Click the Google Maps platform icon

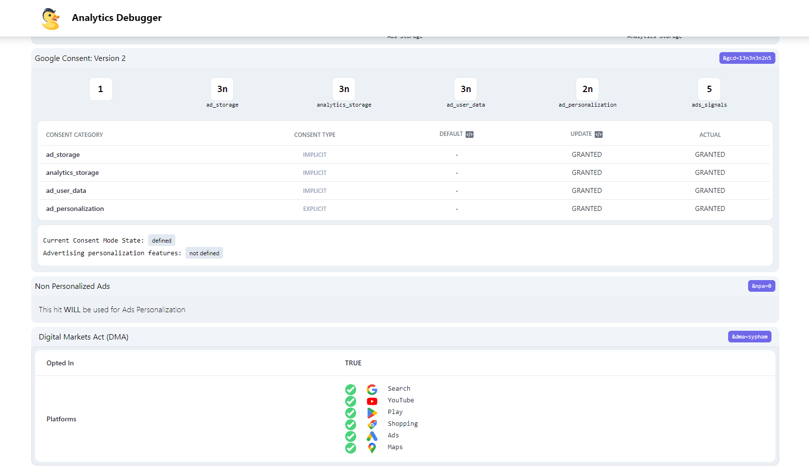[x=372, y=448]
